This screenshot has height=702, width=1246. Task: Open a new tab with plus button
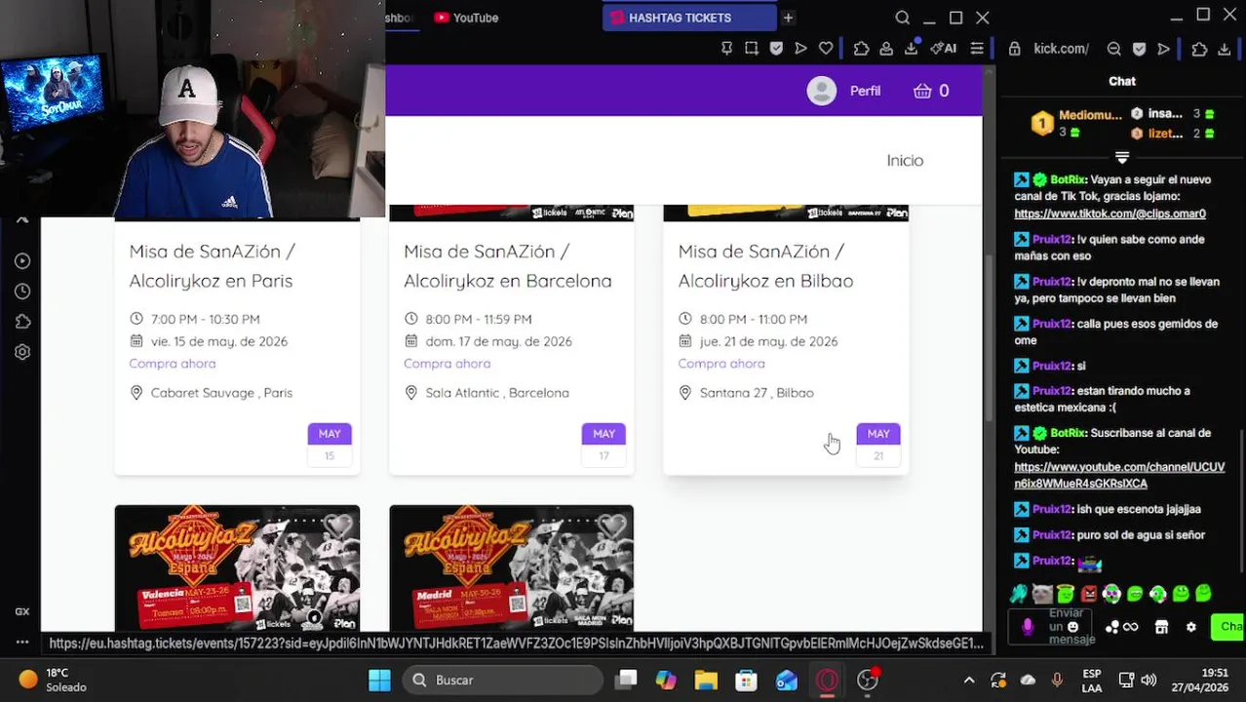pos(788,18)
